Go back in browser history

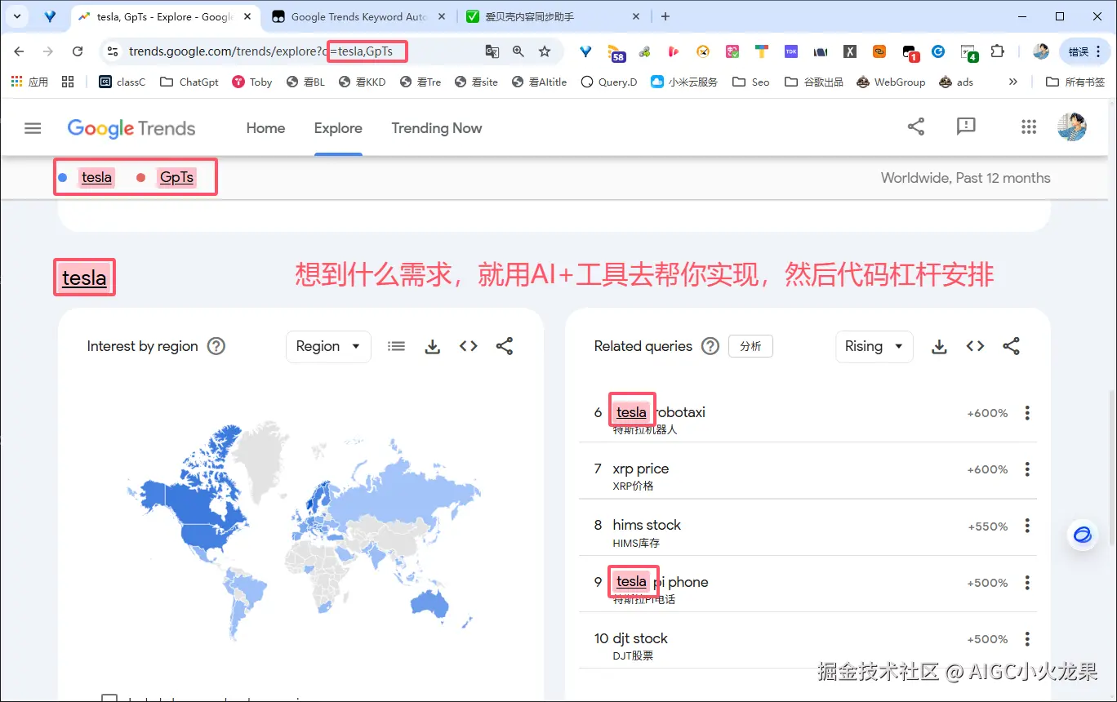click(20, 51)
